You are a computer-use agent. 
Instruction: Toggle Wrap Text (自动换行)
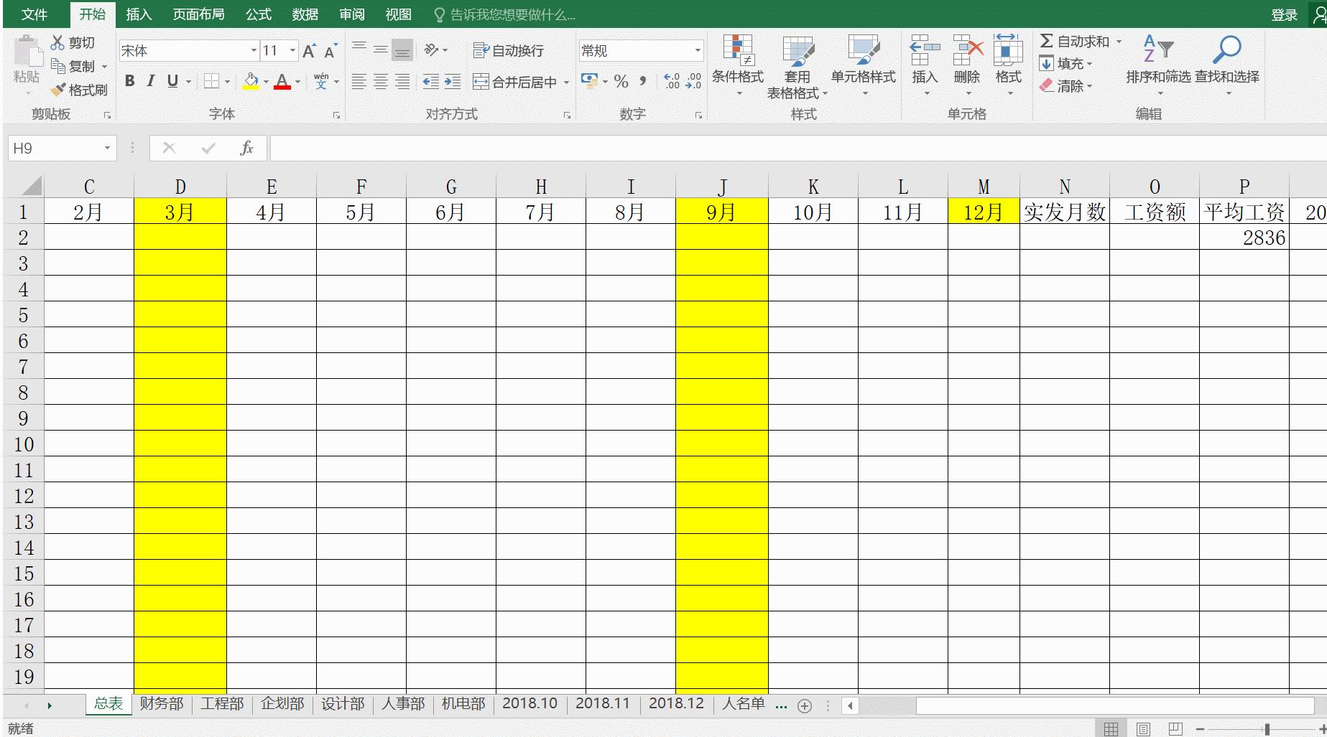pyautogui.click(x=508, y=50)
